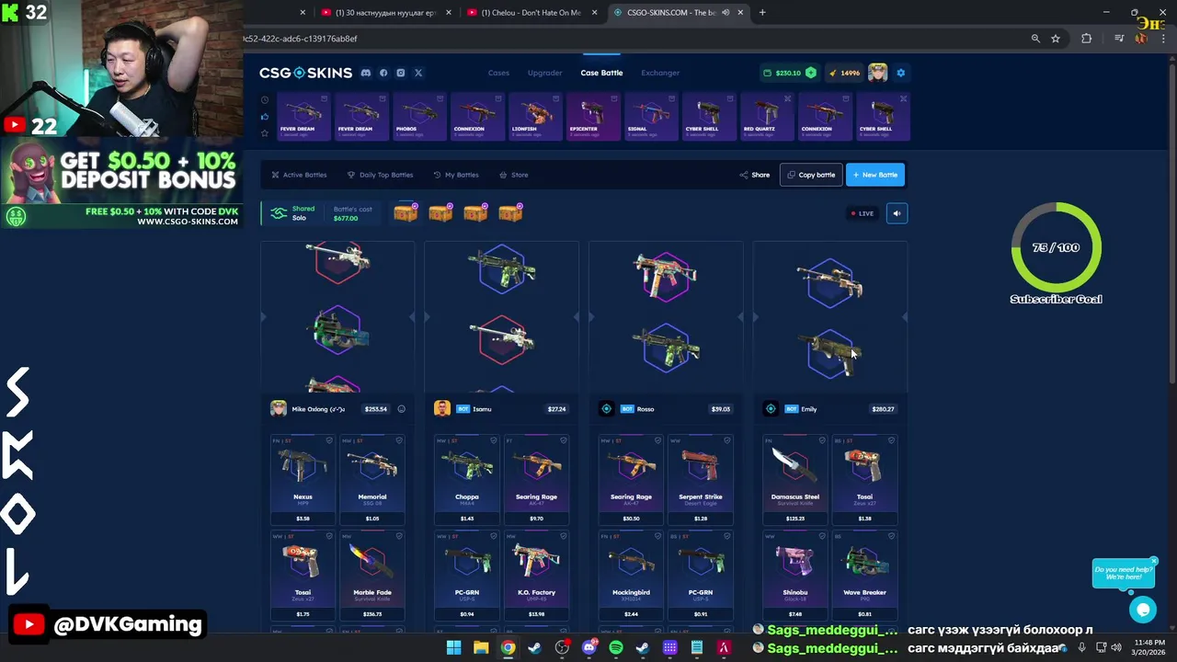
Task: Open the fourth case chest in battle cost row
Action: 510,213
